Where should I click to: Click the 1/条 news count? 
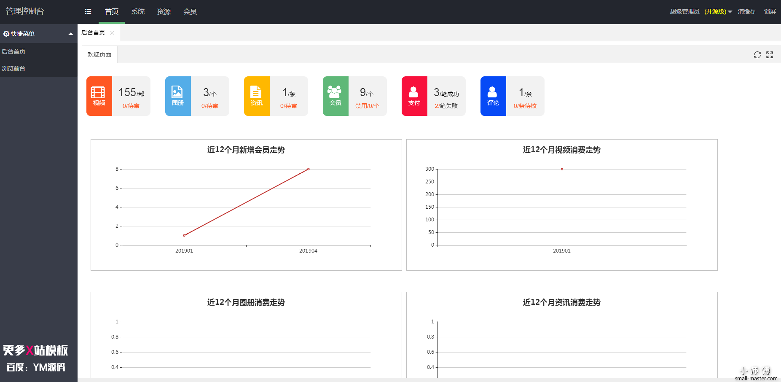tap(289, 92)
